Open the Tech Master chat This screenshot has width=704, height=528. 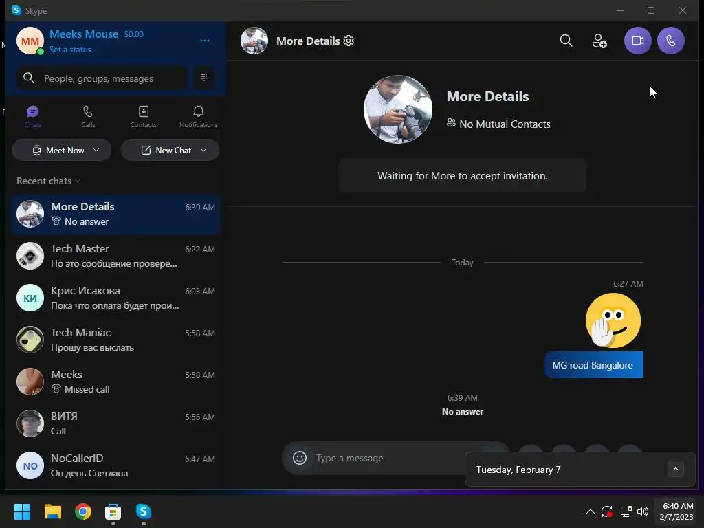pyautogui.click(x=115, y=256)
